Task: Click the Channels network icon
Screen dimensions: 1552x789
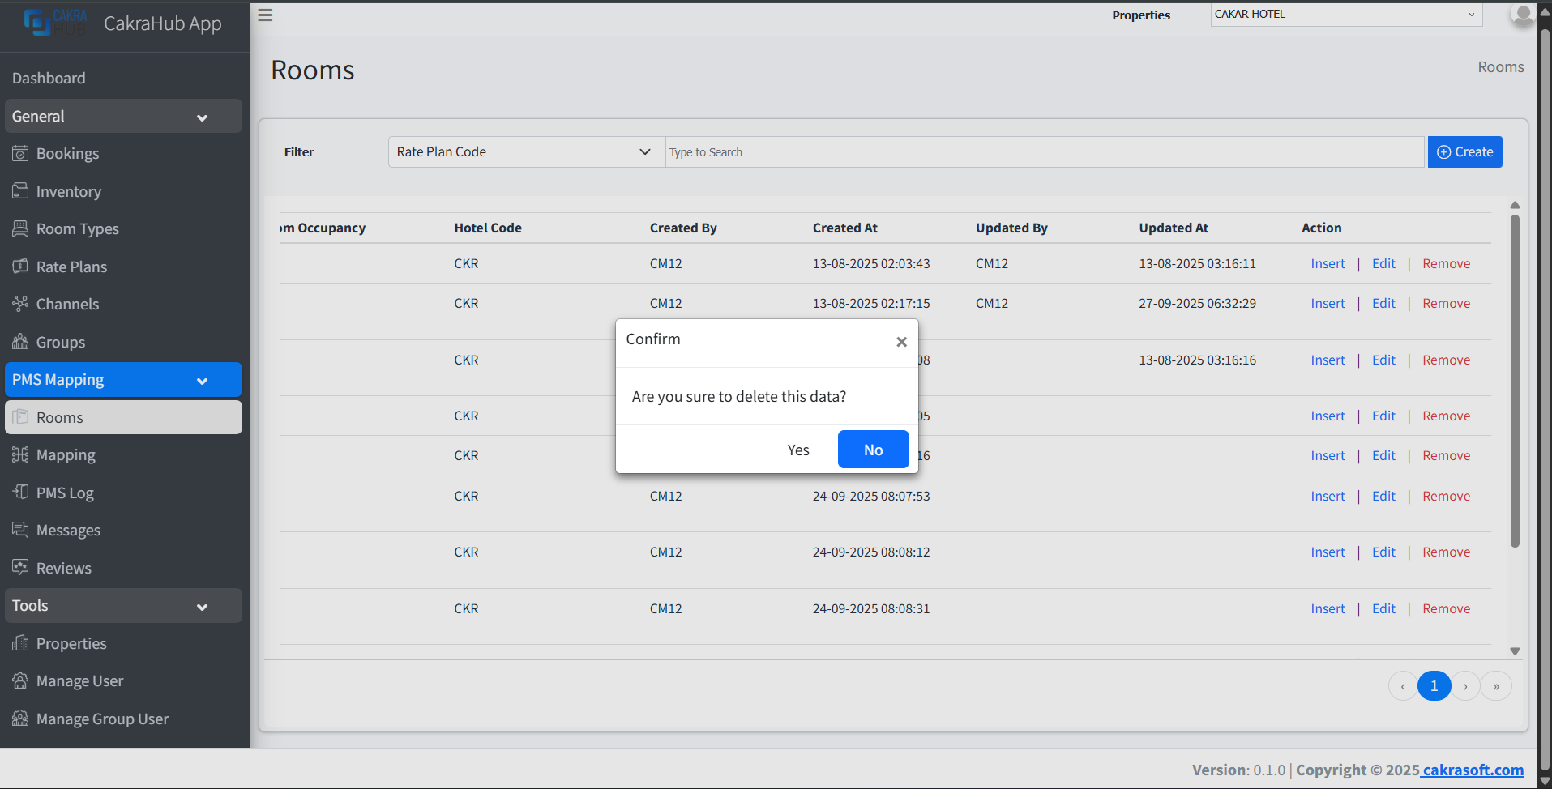Action: click(20, 304)
